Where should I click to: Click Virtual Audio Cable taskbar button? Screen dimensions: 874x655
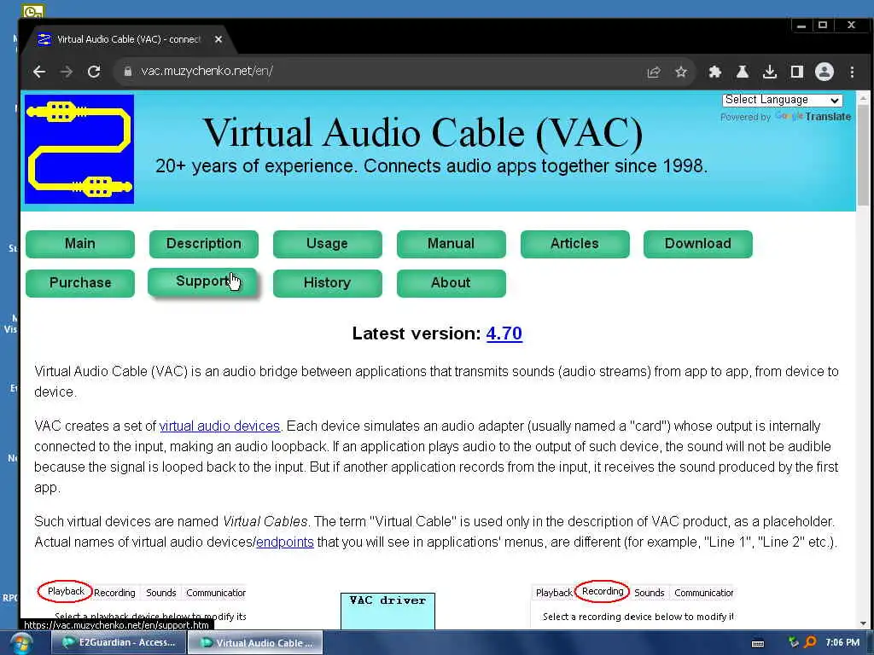[x=255, y=643]
